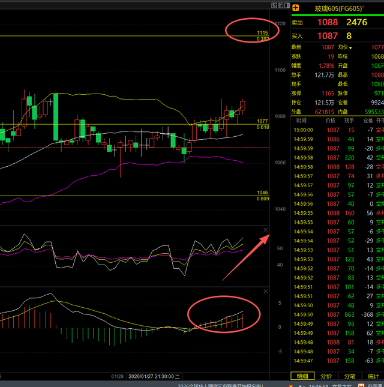The width and height of the screenshot is (384, 387).
Task: Click the 买入 volume 8
Action: (x=349, y=36)
